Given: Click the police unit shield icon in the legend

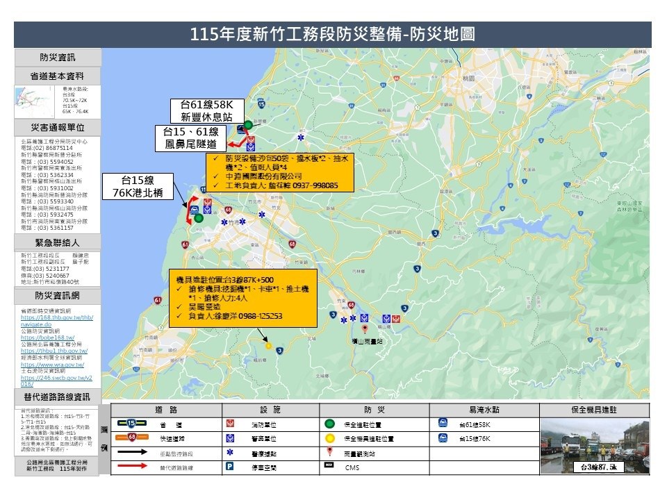Looking at the screenshot, I should point(231,437).
